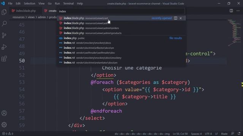Select index.blade.php in resources\views\cart
The width and height of the screenshot is (243, 136).
[121, 18]
